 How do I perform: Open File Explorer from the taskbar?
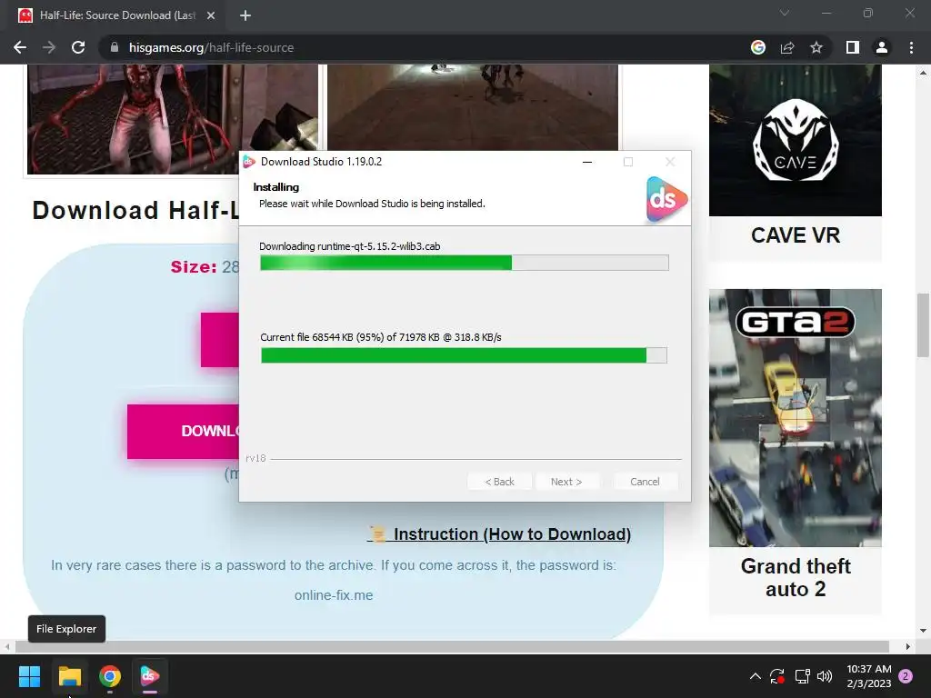click(69, 676)
